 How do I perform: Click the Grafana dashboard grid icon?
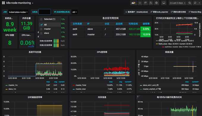[3, 3]
